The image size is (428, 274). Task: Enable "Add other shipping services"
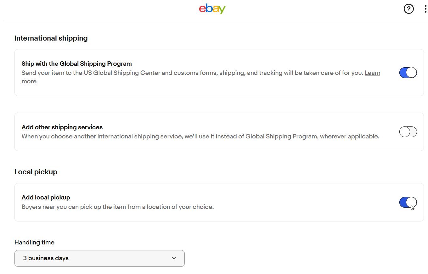408,132
